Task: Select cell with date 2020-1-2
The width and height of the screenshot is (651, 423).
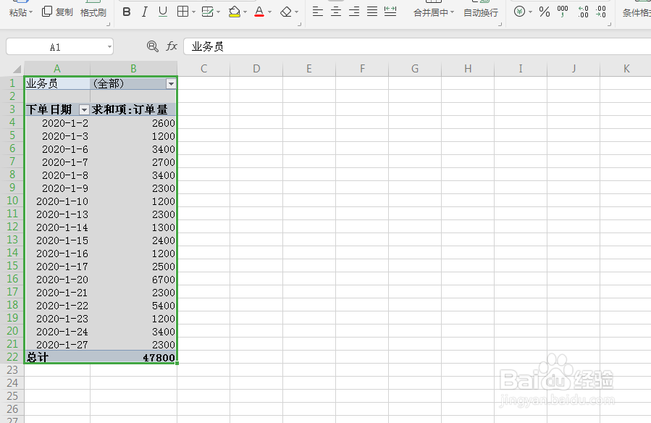Action: pyautogui.click(x=57, y=123)
